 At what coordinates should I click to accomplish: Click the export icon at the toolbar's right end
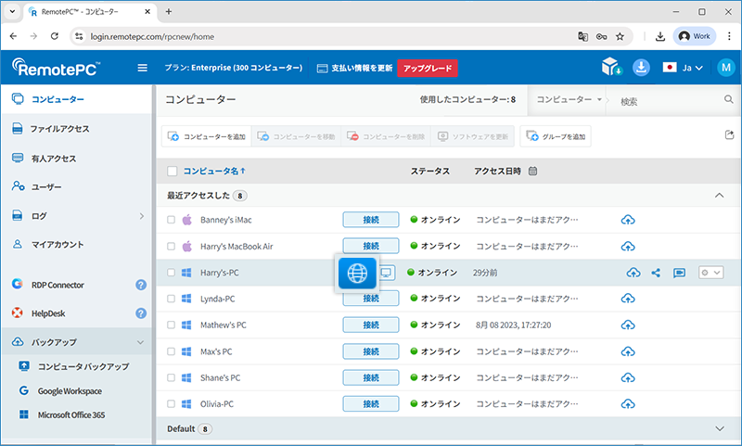coord(729,135)
